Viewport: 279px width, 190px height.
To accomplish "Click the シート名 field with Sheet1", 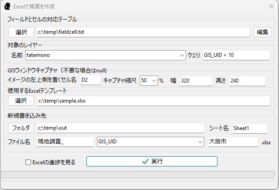I will [x=249, y=128].
